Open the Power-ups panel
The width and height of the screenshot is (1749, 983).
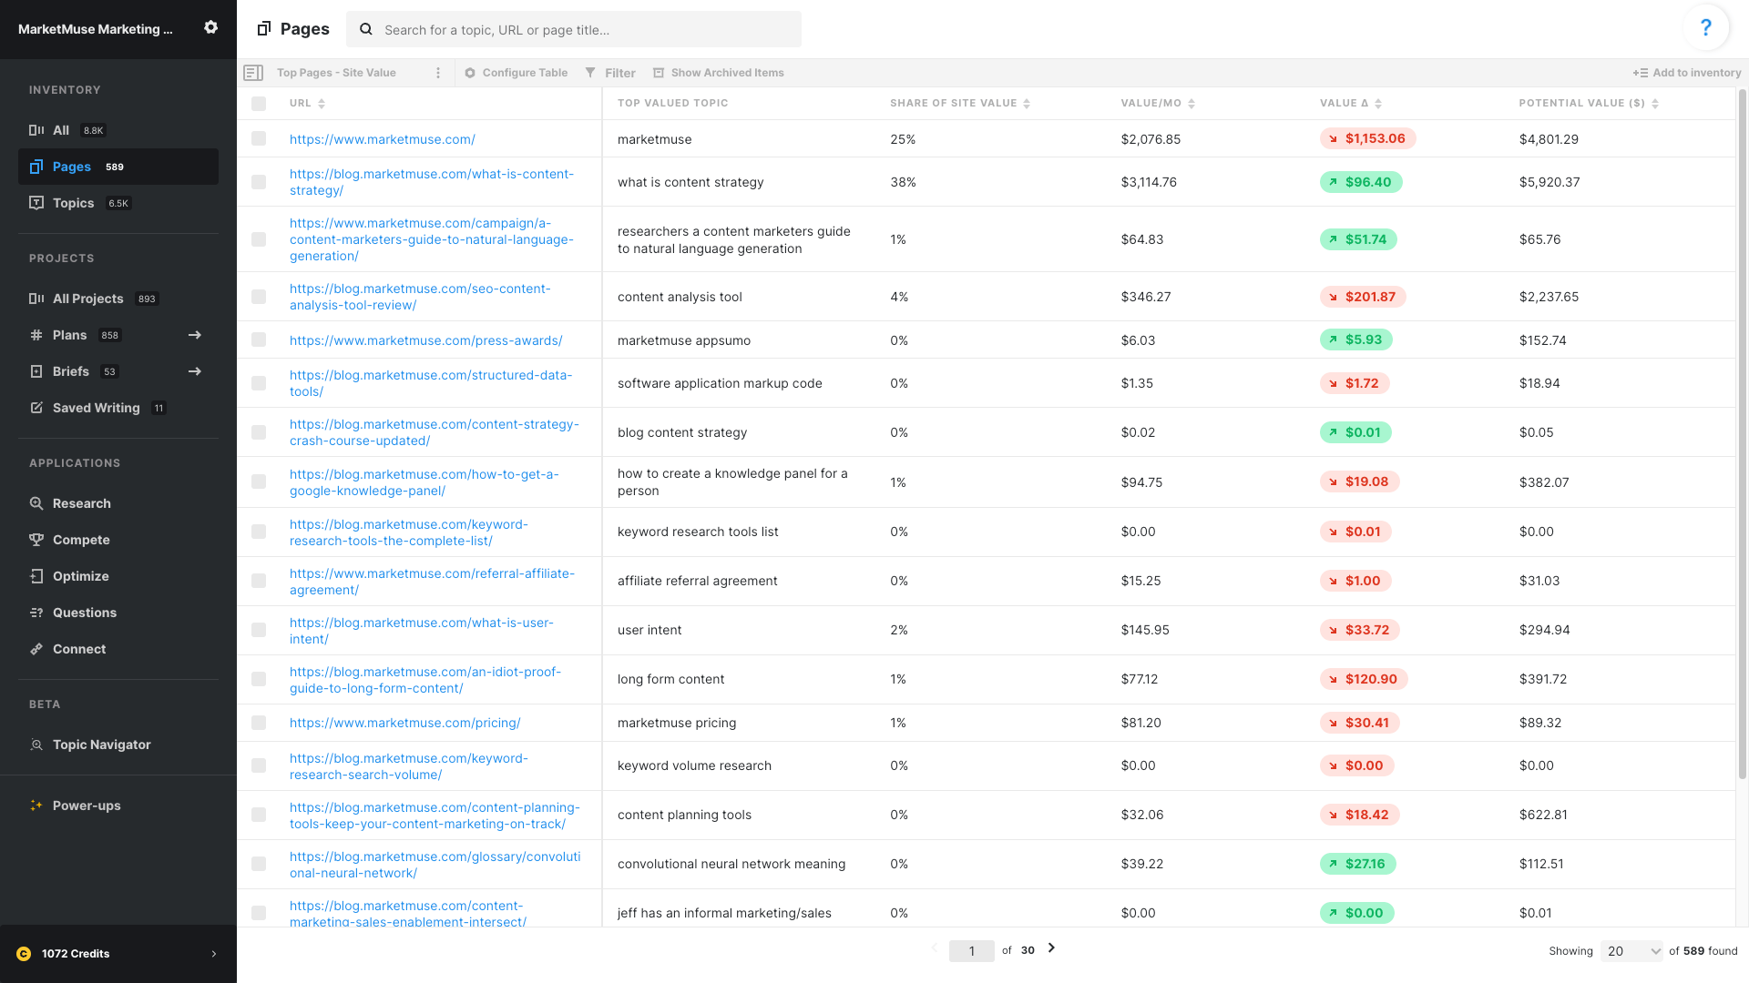pos(86,806)
